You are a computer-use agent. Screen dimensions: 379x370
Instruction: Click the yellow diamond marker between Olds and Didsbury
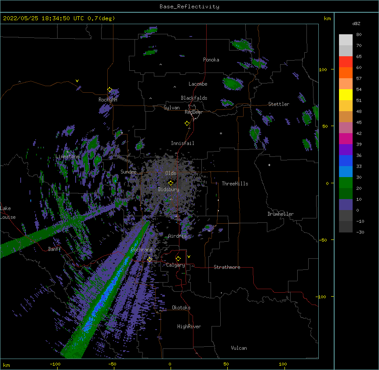coord(171,183)
